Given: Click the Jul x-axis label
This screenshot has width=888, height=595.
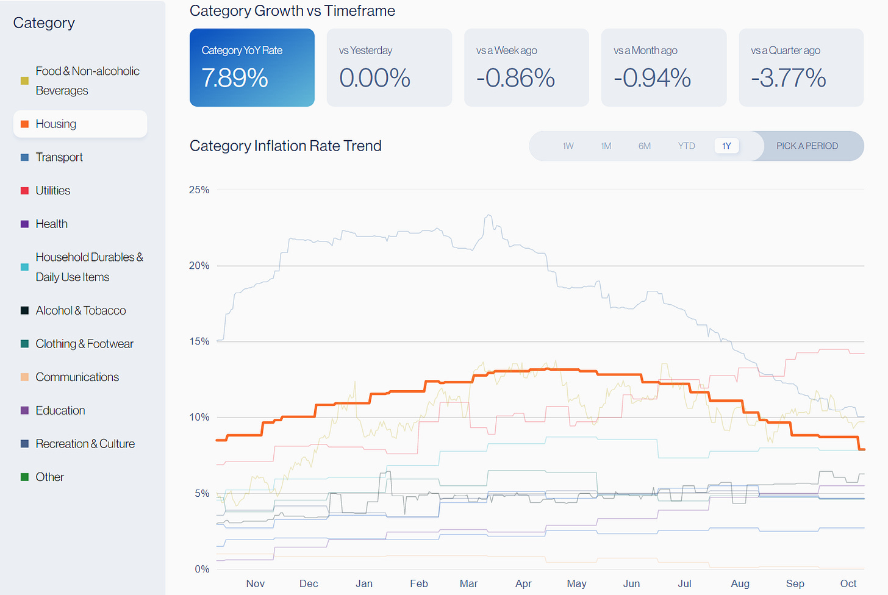Looking at the screenshot, I should click(x=684, y=584).
